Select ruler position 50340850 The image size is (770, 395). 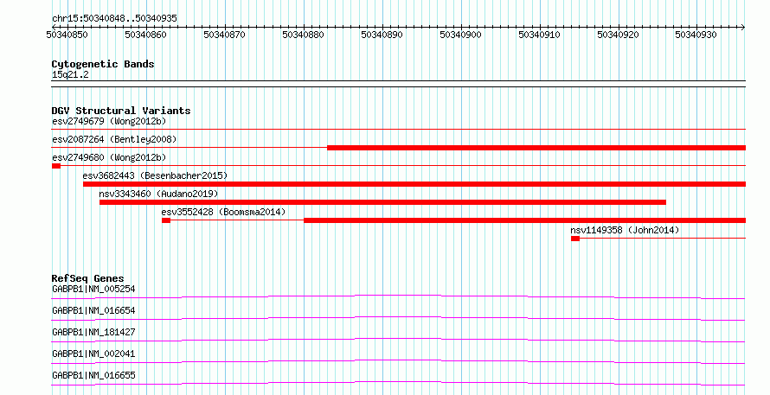point(67,35)
